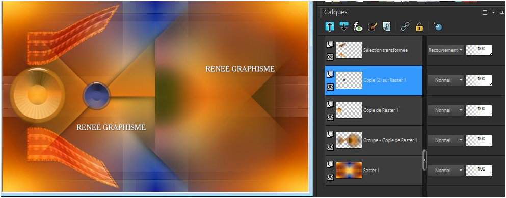
Task: Hide the Raster 1 layer
Action: [x=330, y=177]
